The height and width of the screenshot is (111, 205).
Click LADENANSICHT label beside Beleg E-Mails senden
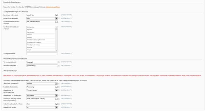66,107
